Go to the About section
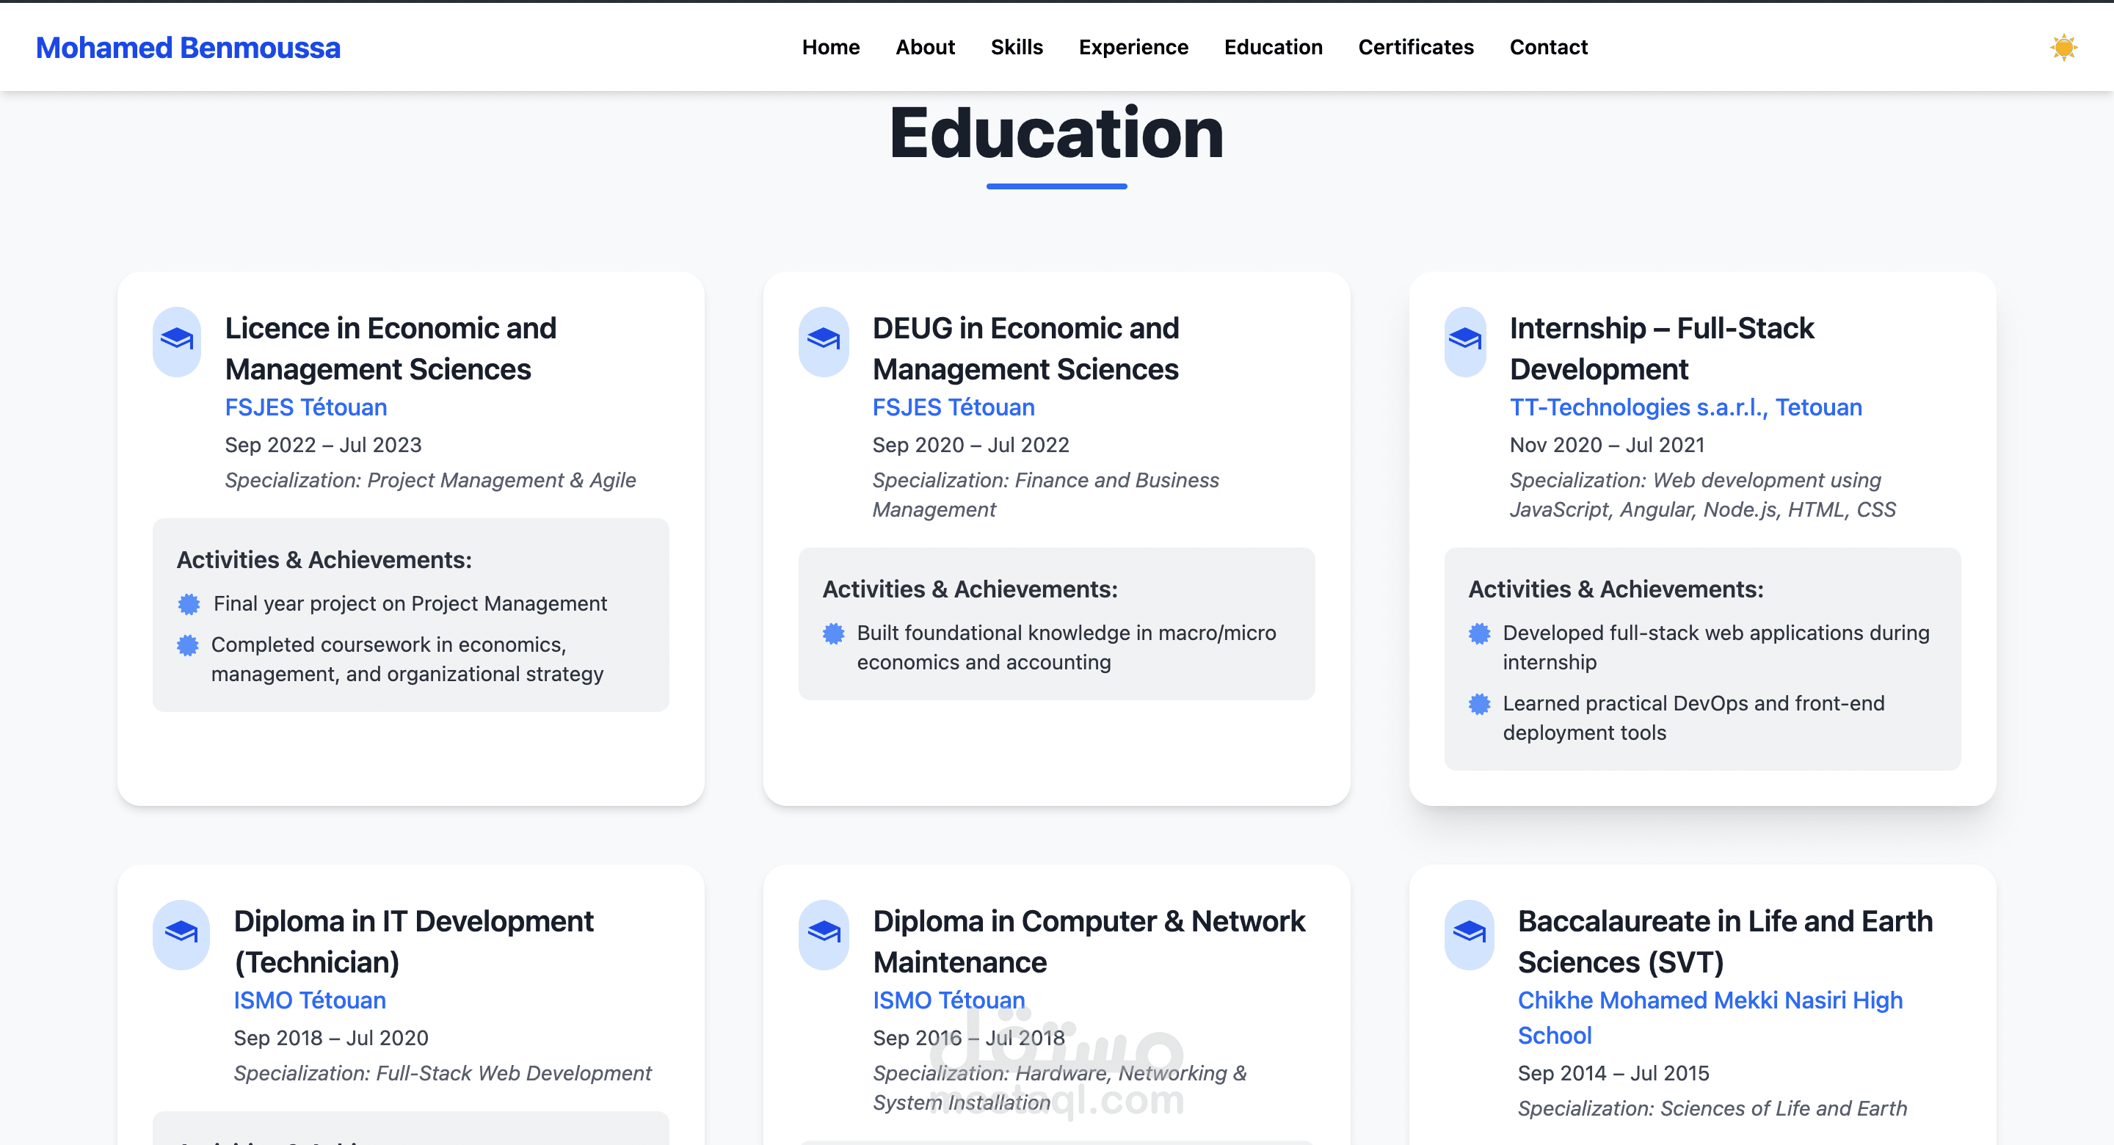The height and width of the screenshot is (1145, 2114). pos(925,48)
